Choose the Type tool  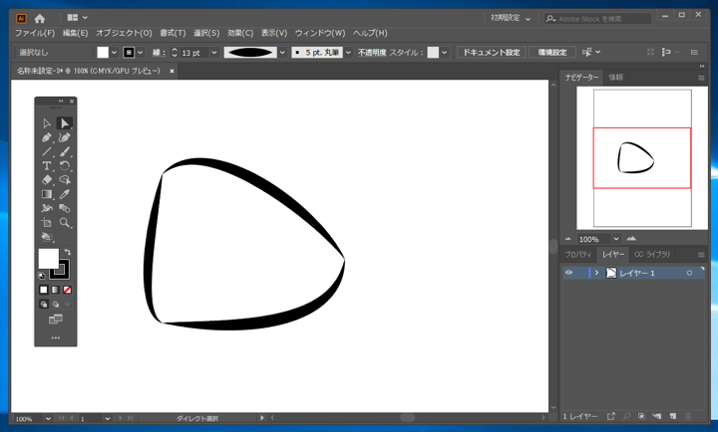[47, 166]
